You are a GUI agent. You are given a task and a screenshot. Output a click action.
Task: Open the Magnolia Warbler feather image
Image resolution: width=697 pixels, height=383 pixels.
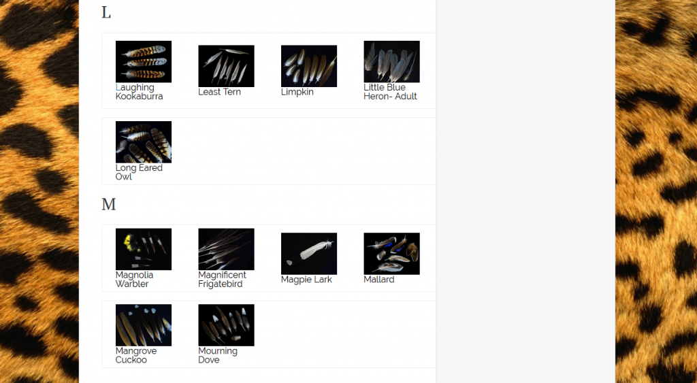144,249
